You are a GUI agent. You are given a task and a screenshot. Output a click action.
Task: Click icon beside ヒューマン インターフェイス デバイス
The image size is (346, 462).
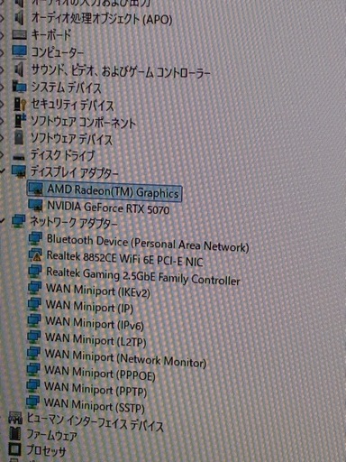coord(15,418)
